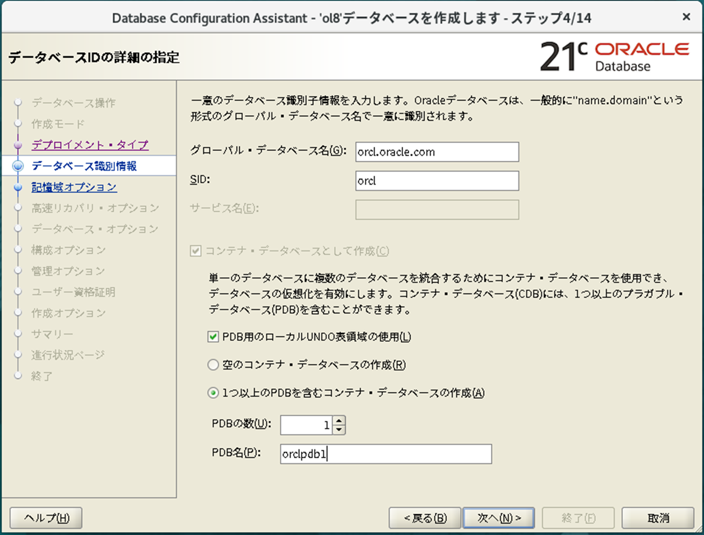Click the ヘルプ button
704x535 pixels.
coord(46,518)
